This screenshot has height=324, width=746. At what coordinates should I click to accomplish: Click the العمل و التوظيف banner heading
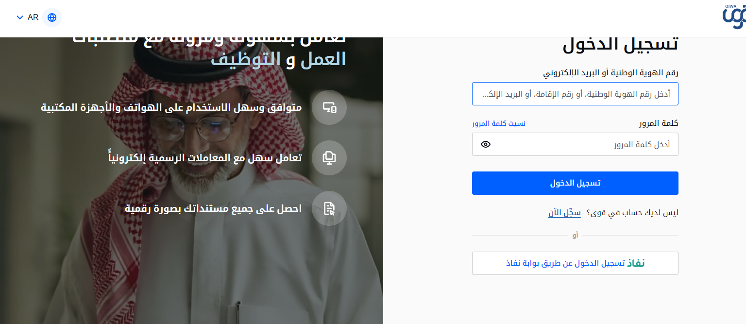click(278, 59)
